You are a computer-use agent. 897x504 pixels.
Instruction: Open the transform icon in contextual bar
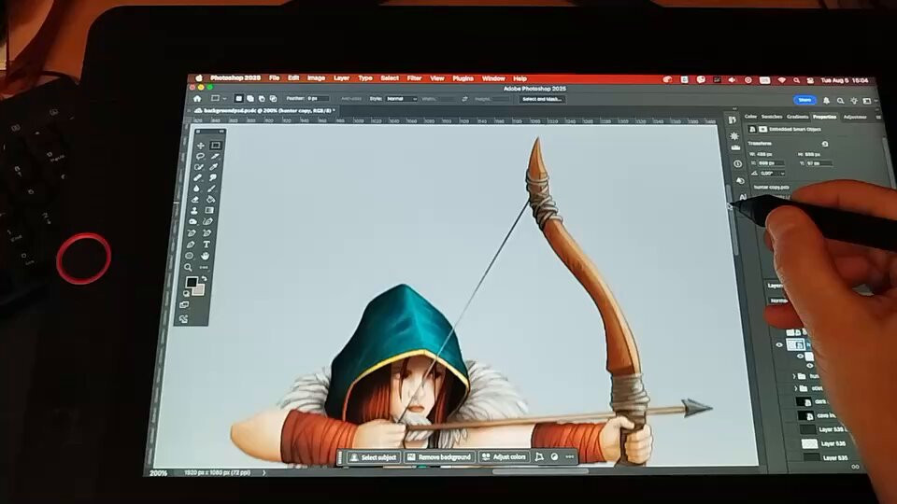(539, 456)
